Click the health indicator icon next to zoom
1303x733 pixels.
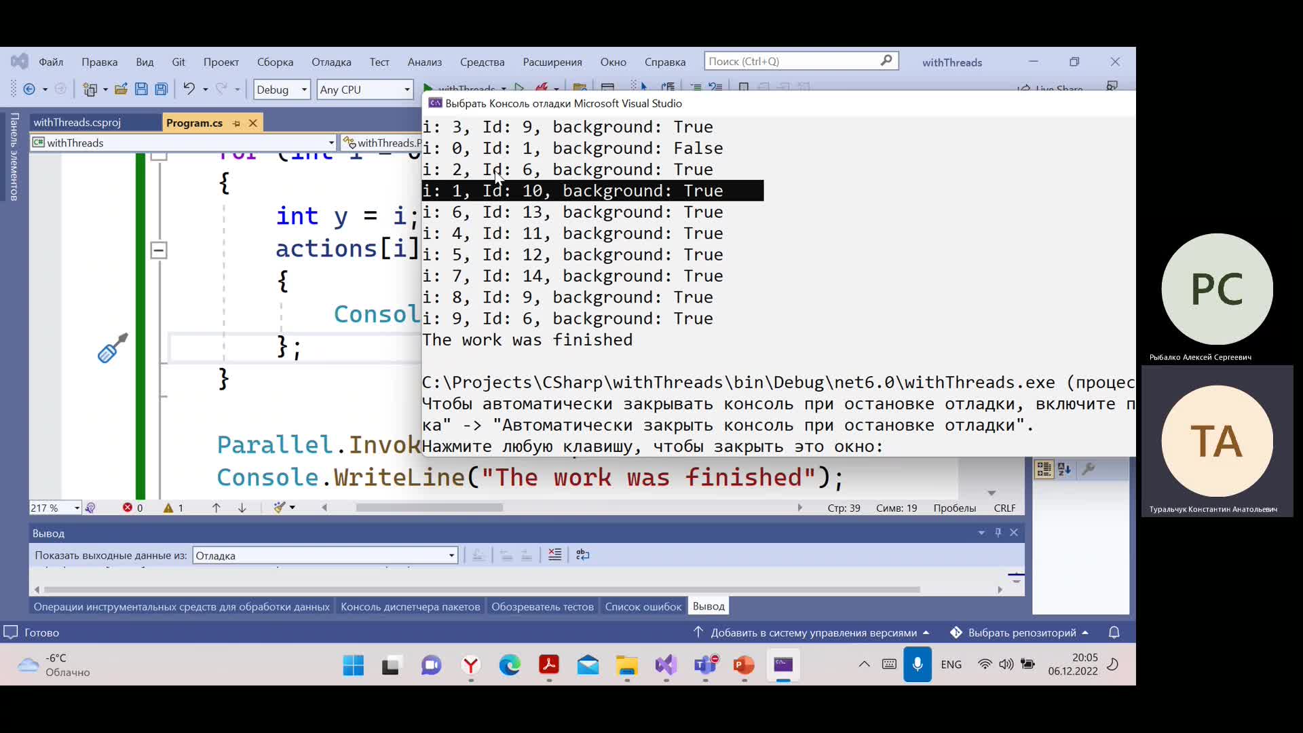[x=90, y=508]
